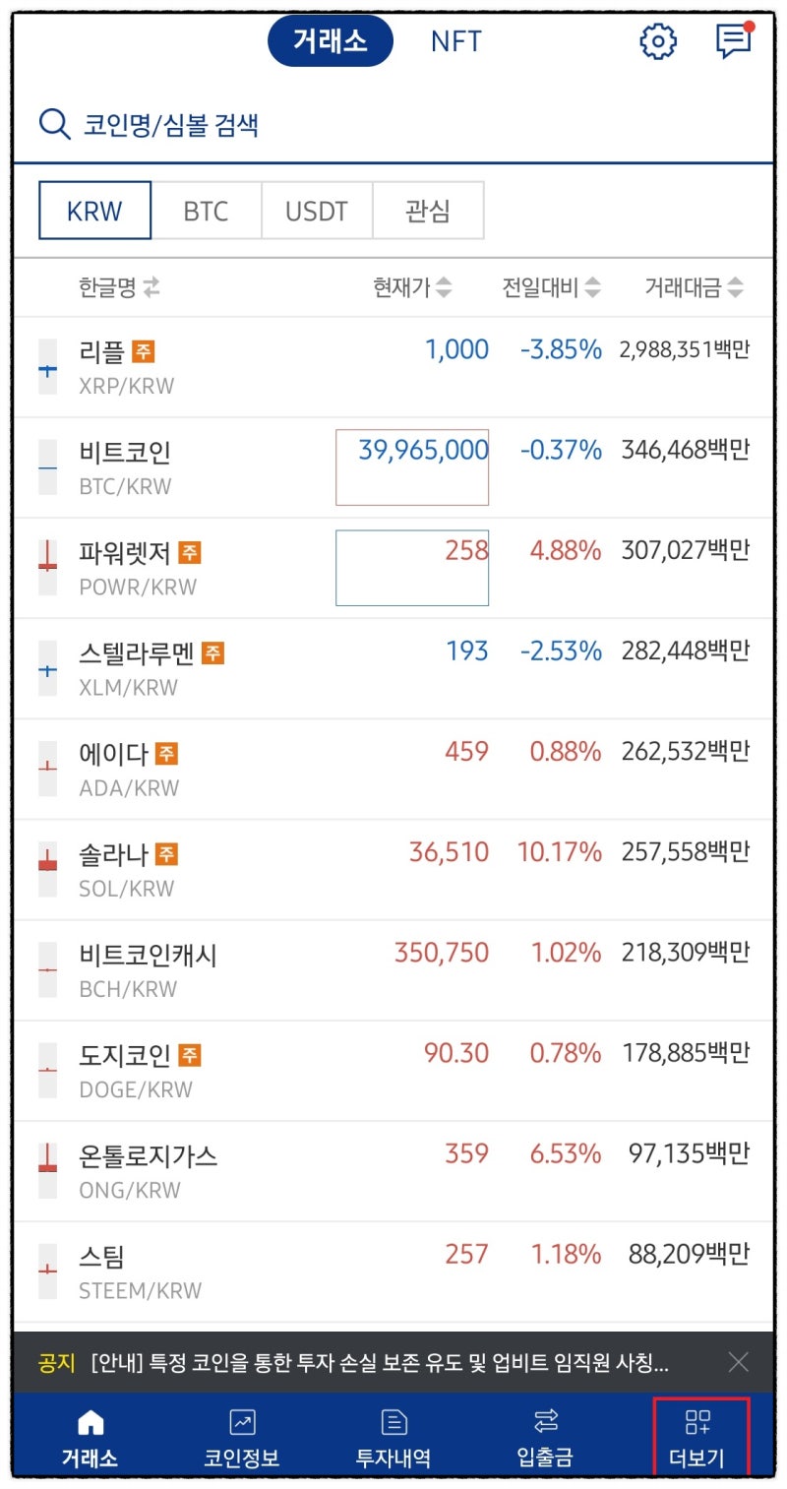Open settings via the gear icon
This screenshot has width=787, height=1489.
click(658, 41)
